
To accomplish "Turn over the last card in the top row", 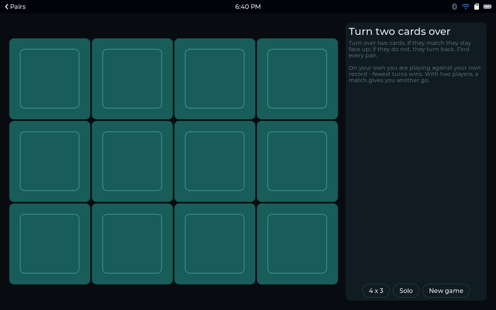I will click(x=297, y=79).
